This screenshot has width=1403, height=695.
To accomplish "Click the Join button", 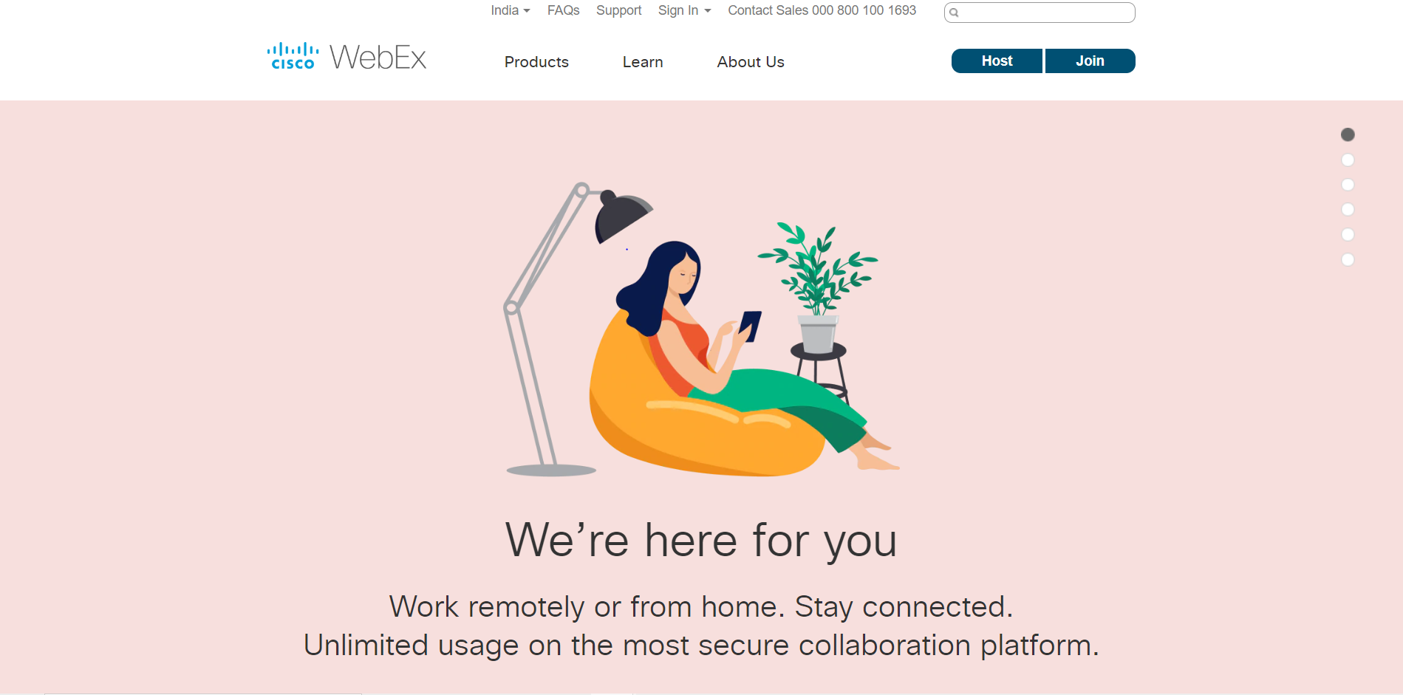I will tap(1090, 61).
